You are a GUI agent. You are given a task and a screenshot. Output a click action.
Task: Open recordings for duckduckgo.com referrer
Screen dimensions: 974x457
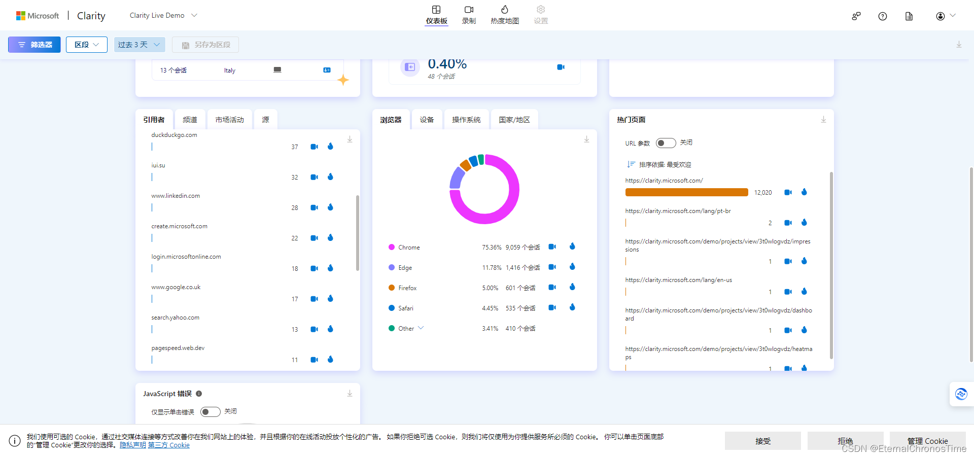click(x=315, y=147)
